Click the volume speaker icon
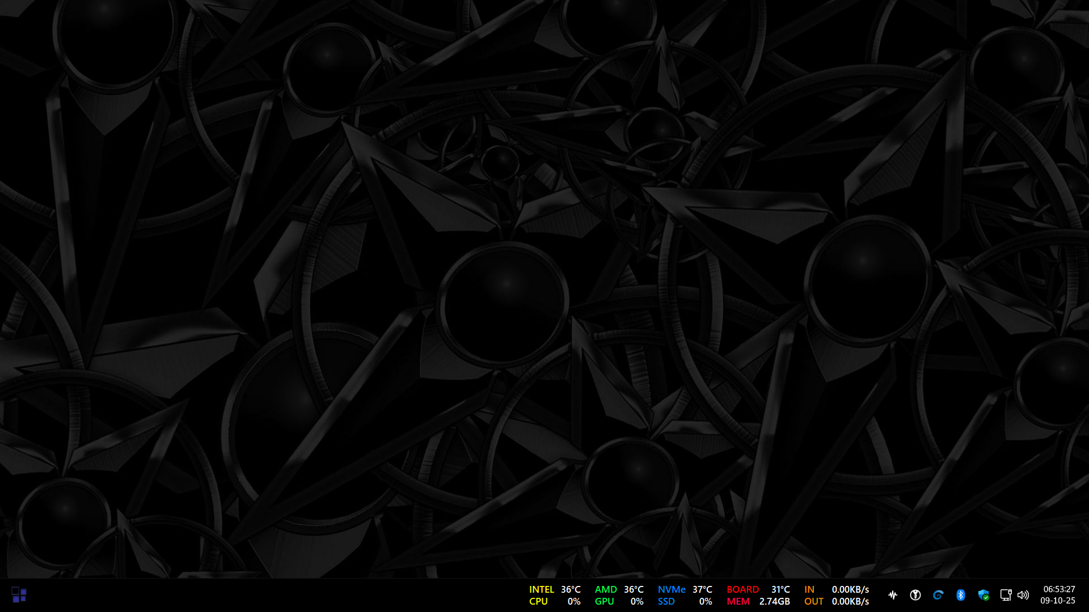 [1023, 595]
